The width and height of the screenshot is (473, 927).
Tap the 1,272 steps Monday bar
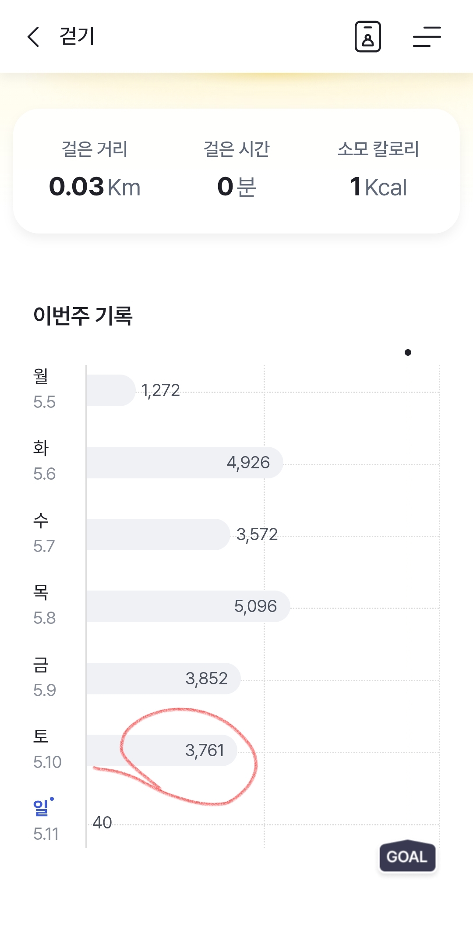(110, 390)
